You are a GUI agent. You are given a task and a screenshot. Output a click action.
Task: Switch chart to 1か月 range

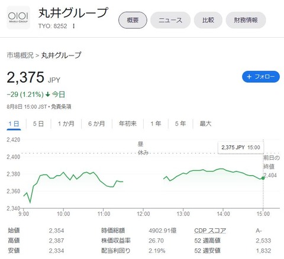66,124
